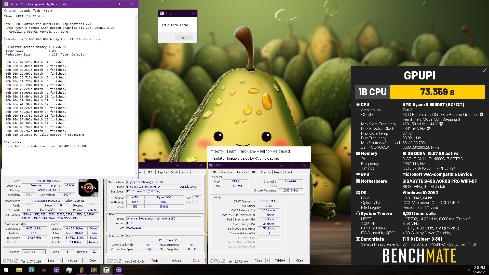This screenshot has height=275, width=489.
Task: Click the GPUPI pi icon in taskbar
Action: tap(106, 270)
